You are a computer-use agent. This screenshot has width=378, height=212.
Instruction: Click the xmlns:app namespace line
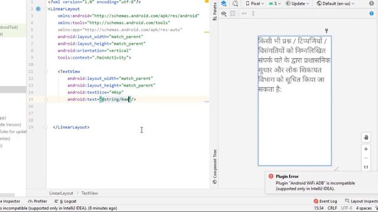pyautogui.click(x=120, y=30)
